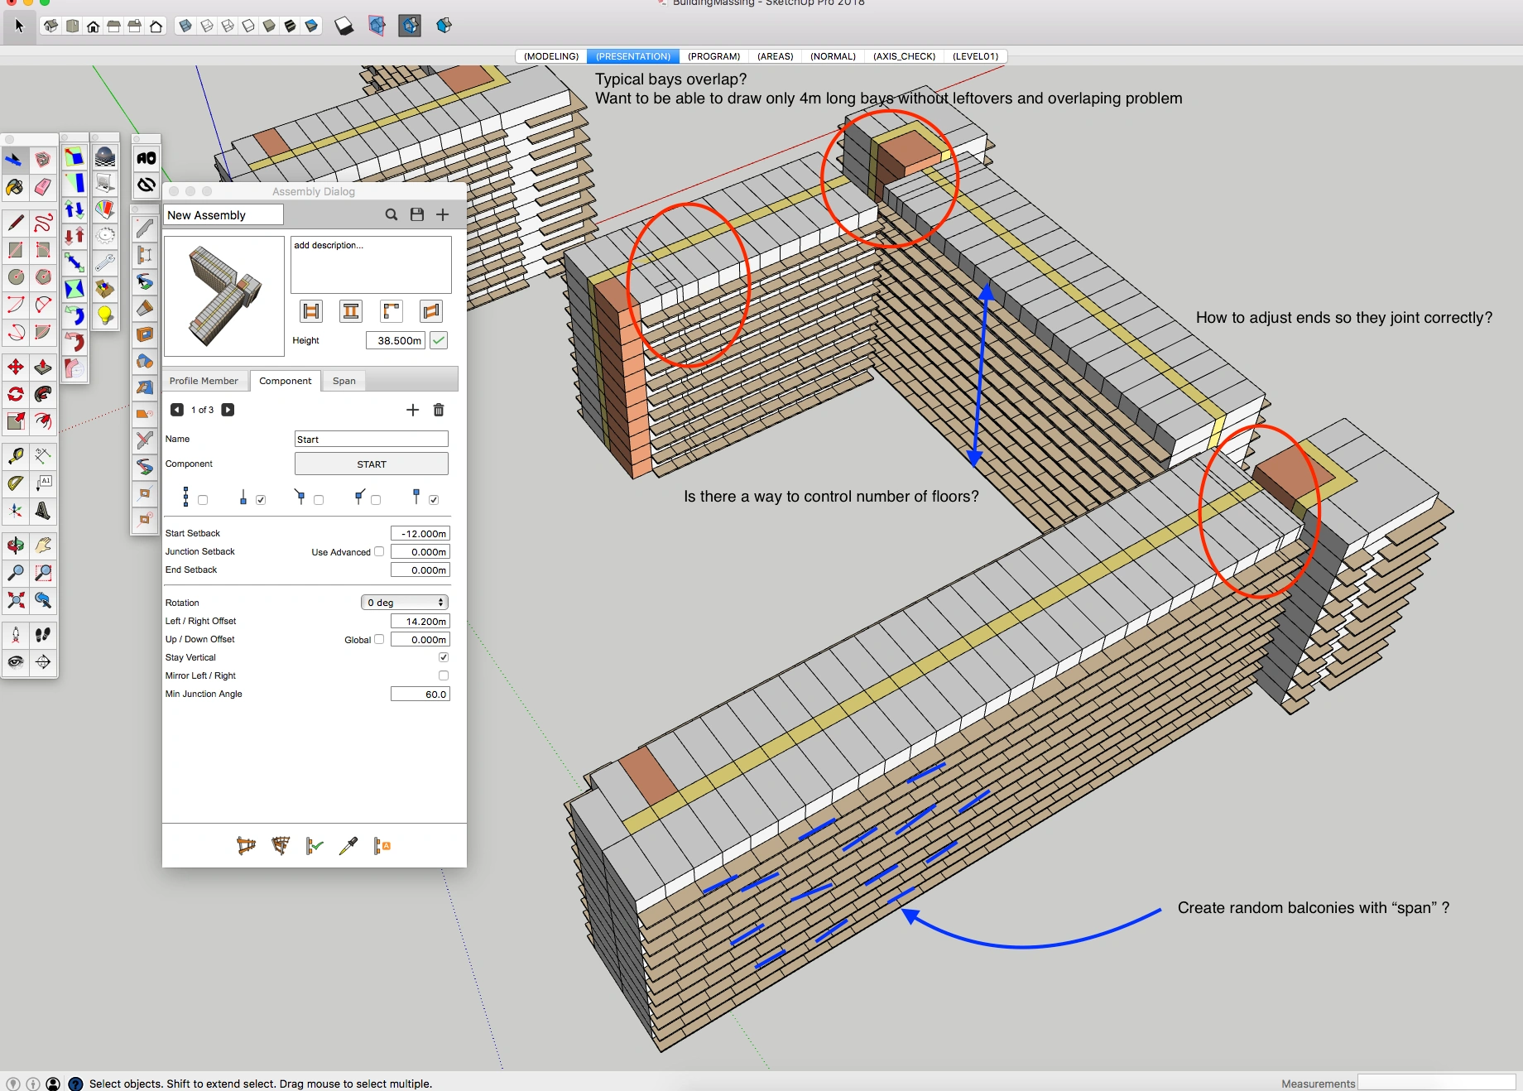Viewport: 1523px width, 1091px height.
Task: Pick the Move tool
Action: 15,367
